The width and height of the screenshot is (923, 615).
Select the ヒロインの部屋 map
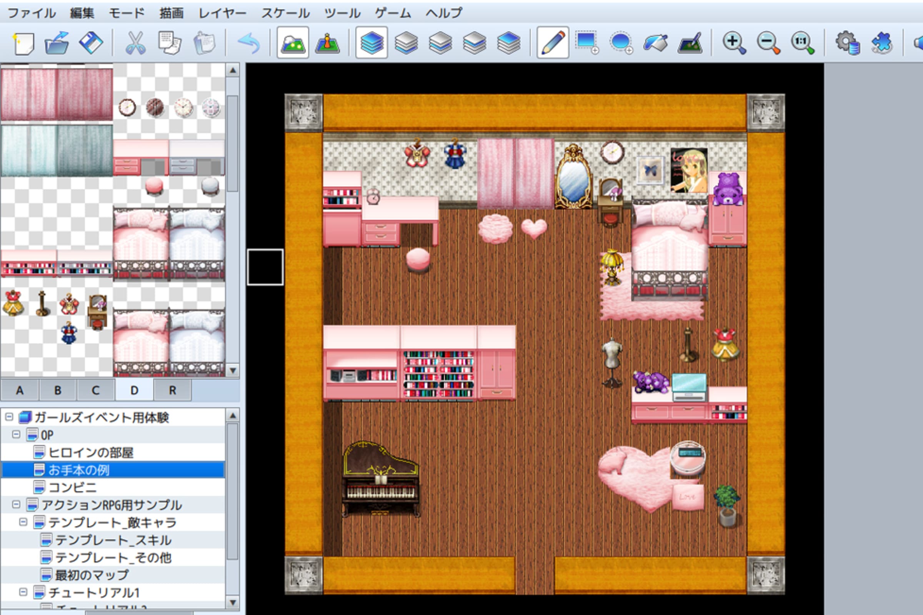point(90,452)
